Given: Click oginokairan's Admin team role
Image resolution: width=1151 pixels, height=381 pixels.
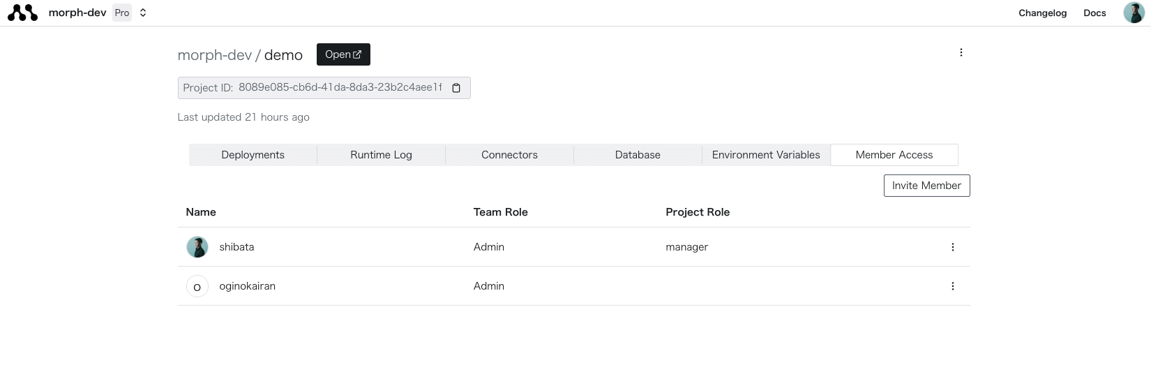Looking at the screenshot, I should (x=488, y=286).
